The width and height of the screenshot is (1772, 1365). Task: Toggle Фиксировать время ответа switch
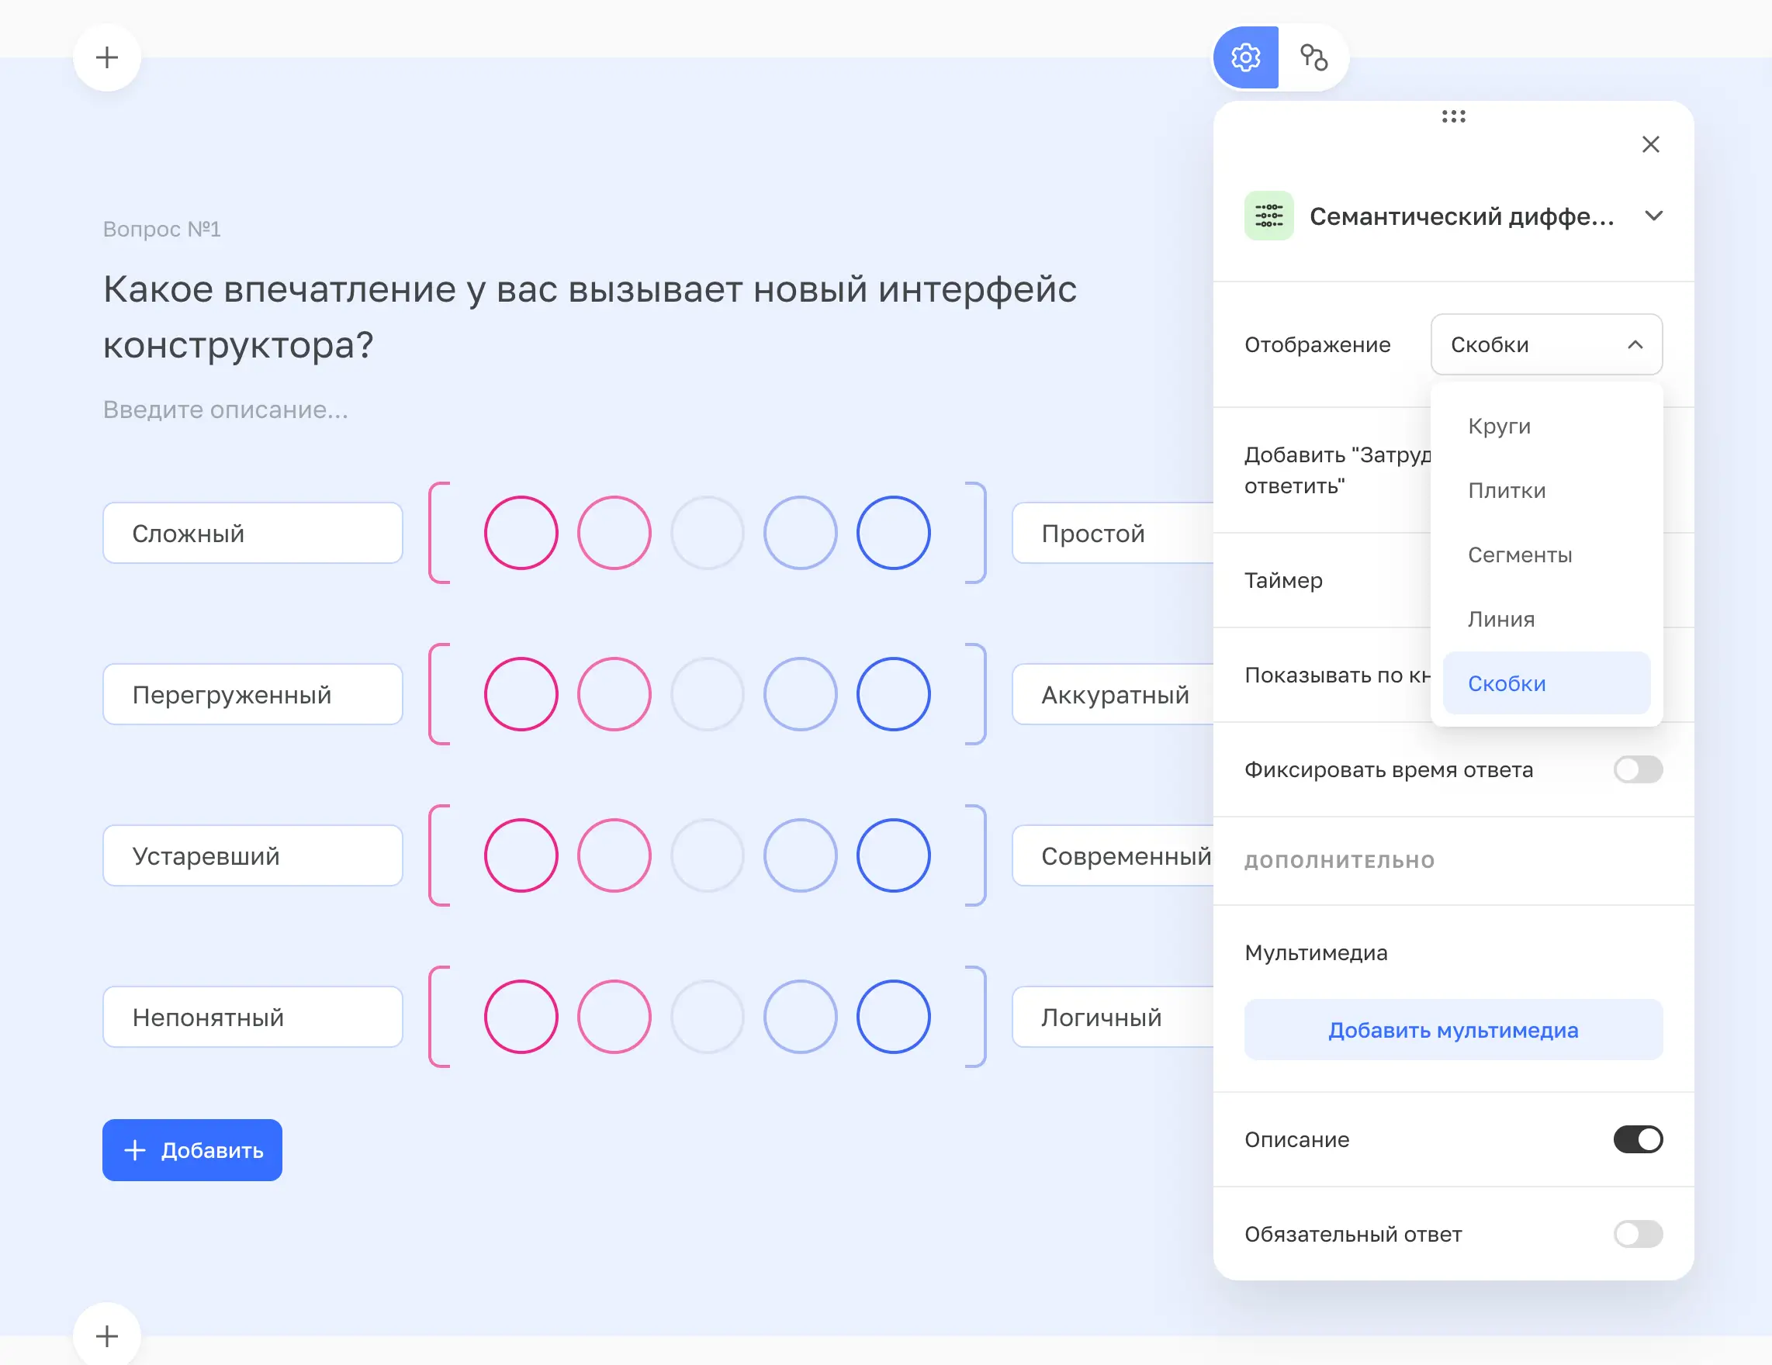tap(1637, 769)
